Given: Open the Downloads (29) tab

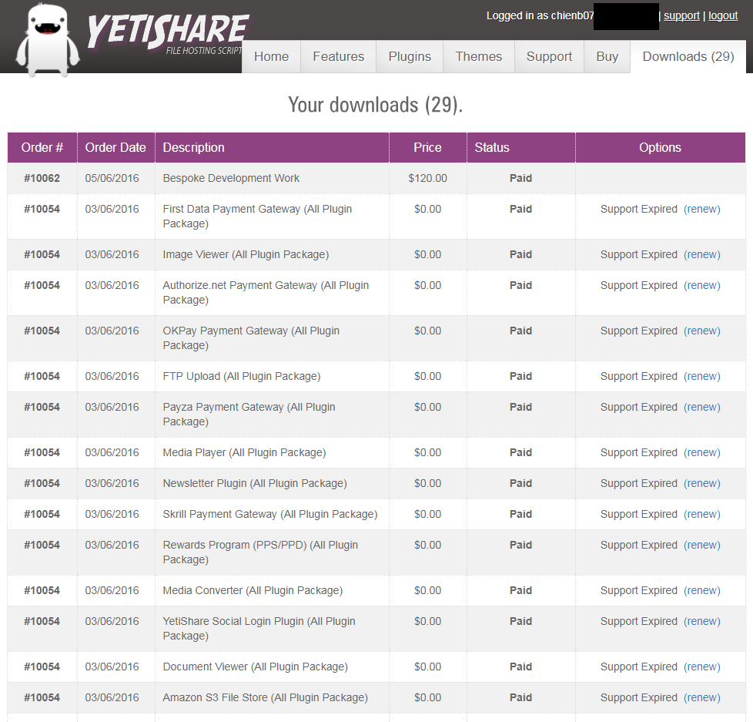Looking at the screenshot, I should [x=688, y=56].
